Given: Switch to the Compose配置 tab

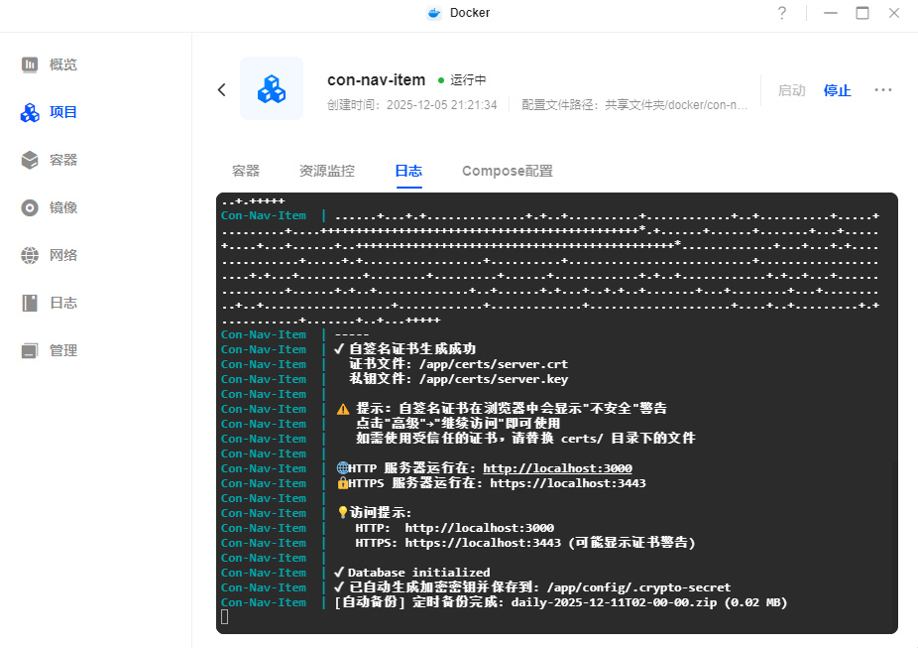Looking at the screenshot, I should 508,171.
